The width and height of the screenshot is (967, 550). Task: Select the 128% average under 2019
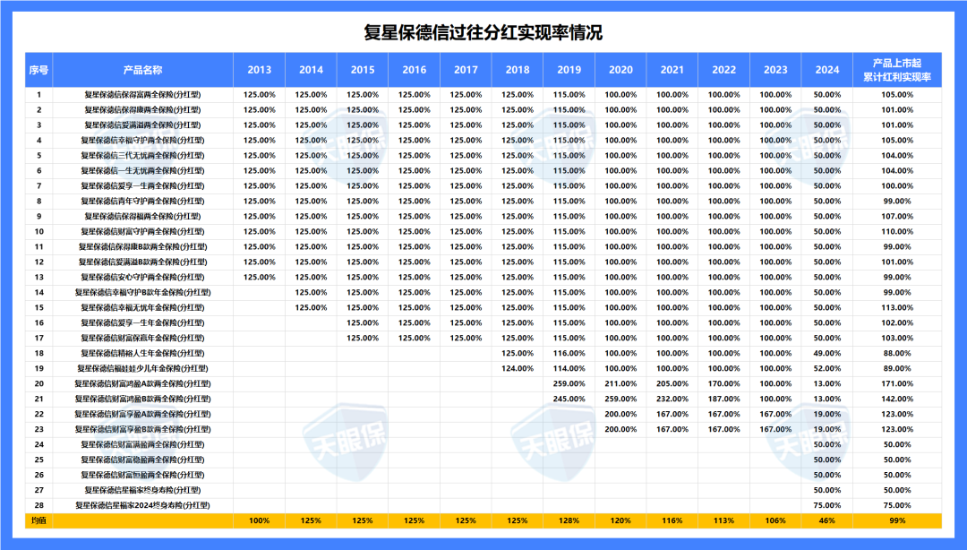click(x=569, y=520)
